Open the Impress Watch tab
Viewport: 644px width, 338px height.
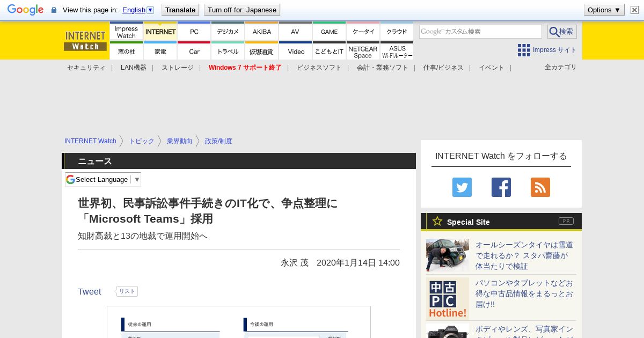click(126, 31)
